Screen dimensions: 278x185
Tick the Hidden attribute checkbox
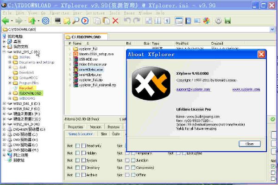pos(83,153)
